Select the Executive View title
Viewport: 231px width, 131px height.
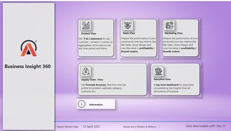[162, 79]
